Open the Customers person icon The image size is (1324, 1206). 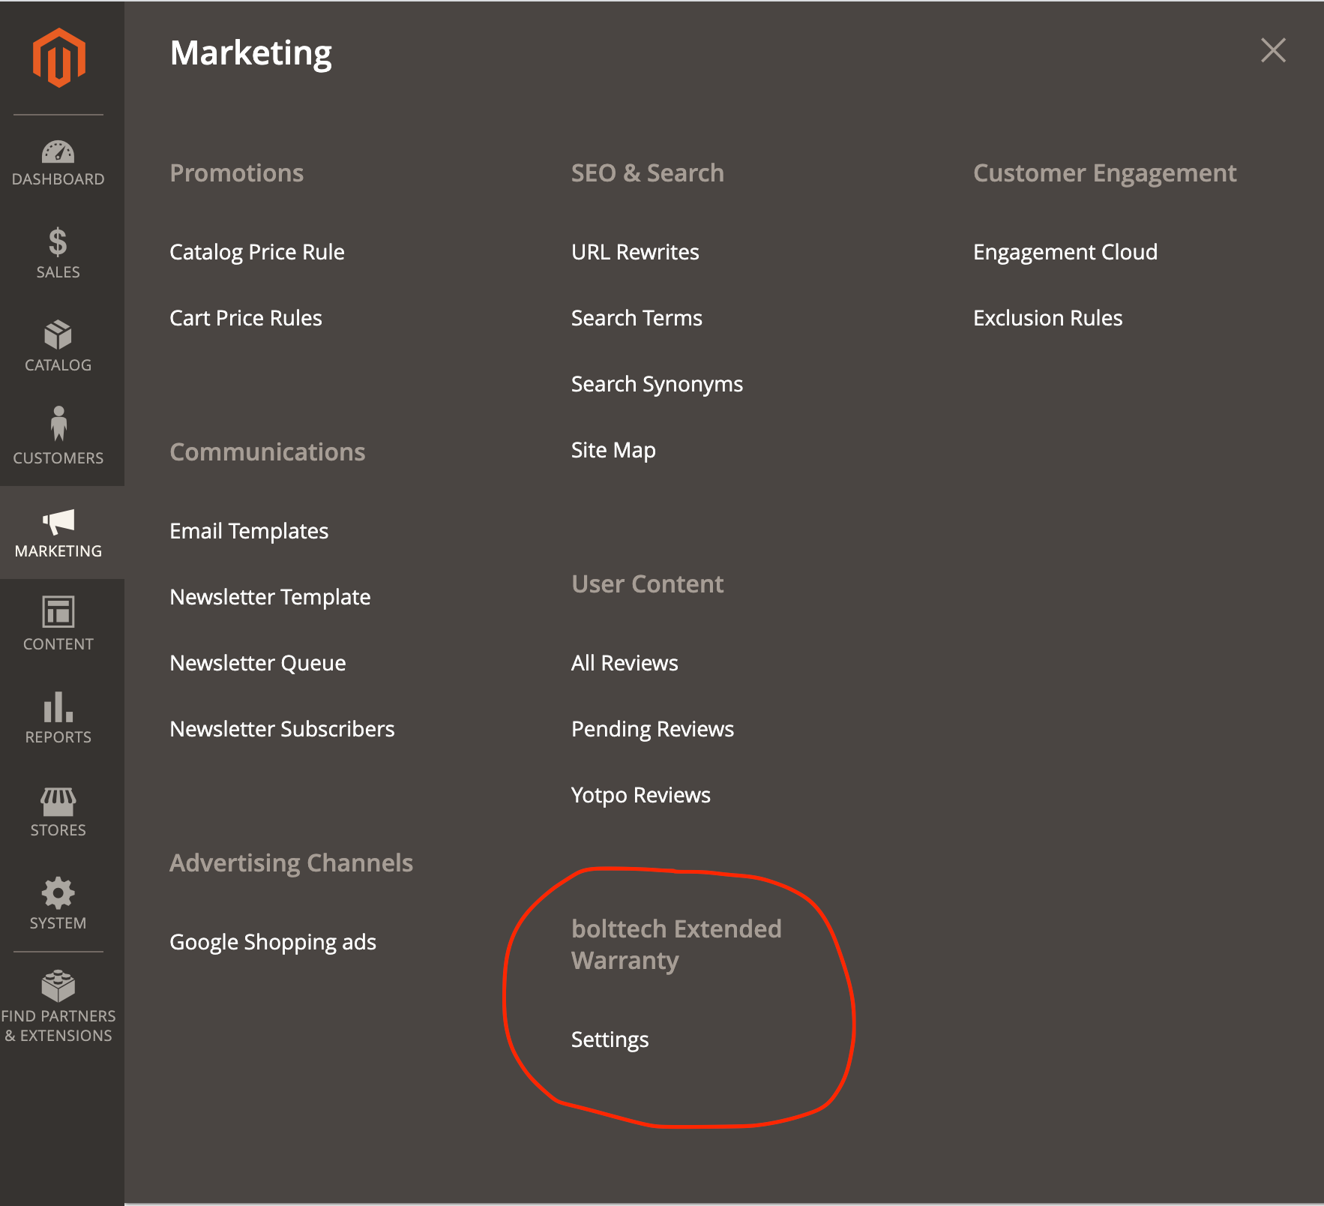click(x=58, y=424)
